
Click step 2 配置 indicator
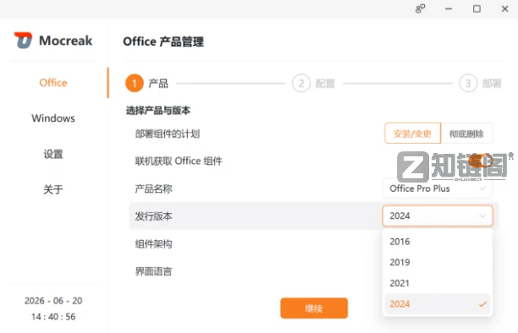click(x=313, y=83)
